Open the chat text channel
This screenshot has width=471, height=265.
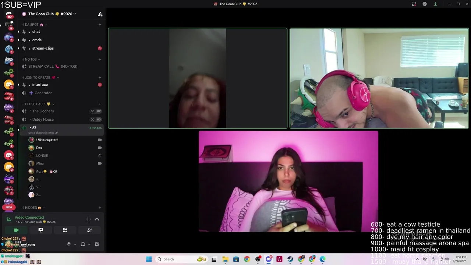coord(61,32)
